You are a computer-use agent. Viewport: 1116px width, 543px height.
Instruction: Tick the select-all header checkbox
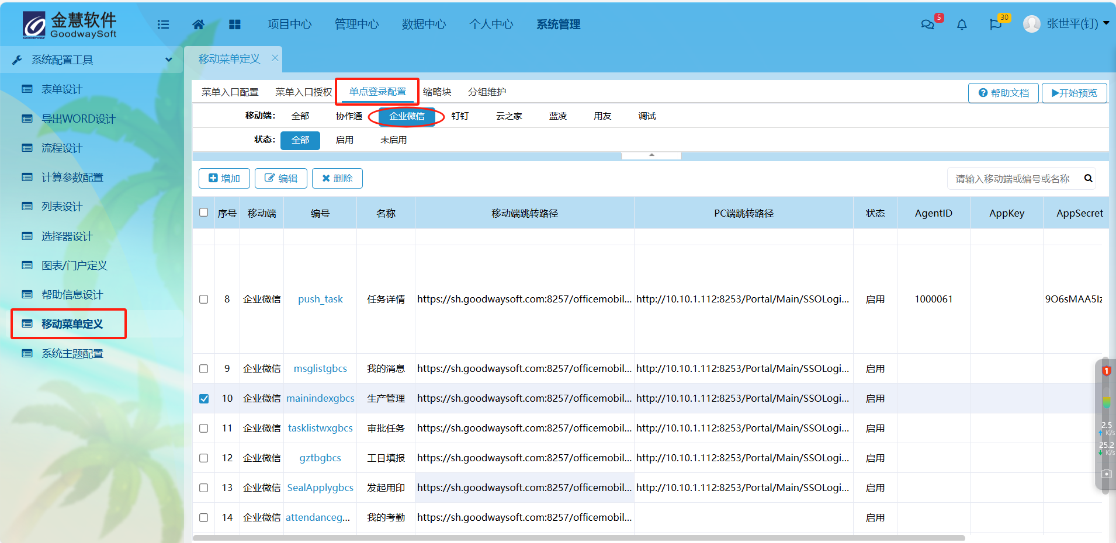[203, 213]
